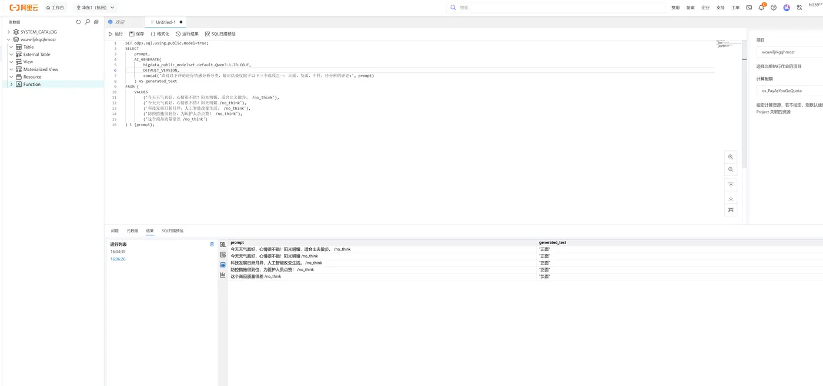The width and height of the screenshot is (823, 386).
Task: Click the zoom out magnifier button
Action: pos(731,170)
